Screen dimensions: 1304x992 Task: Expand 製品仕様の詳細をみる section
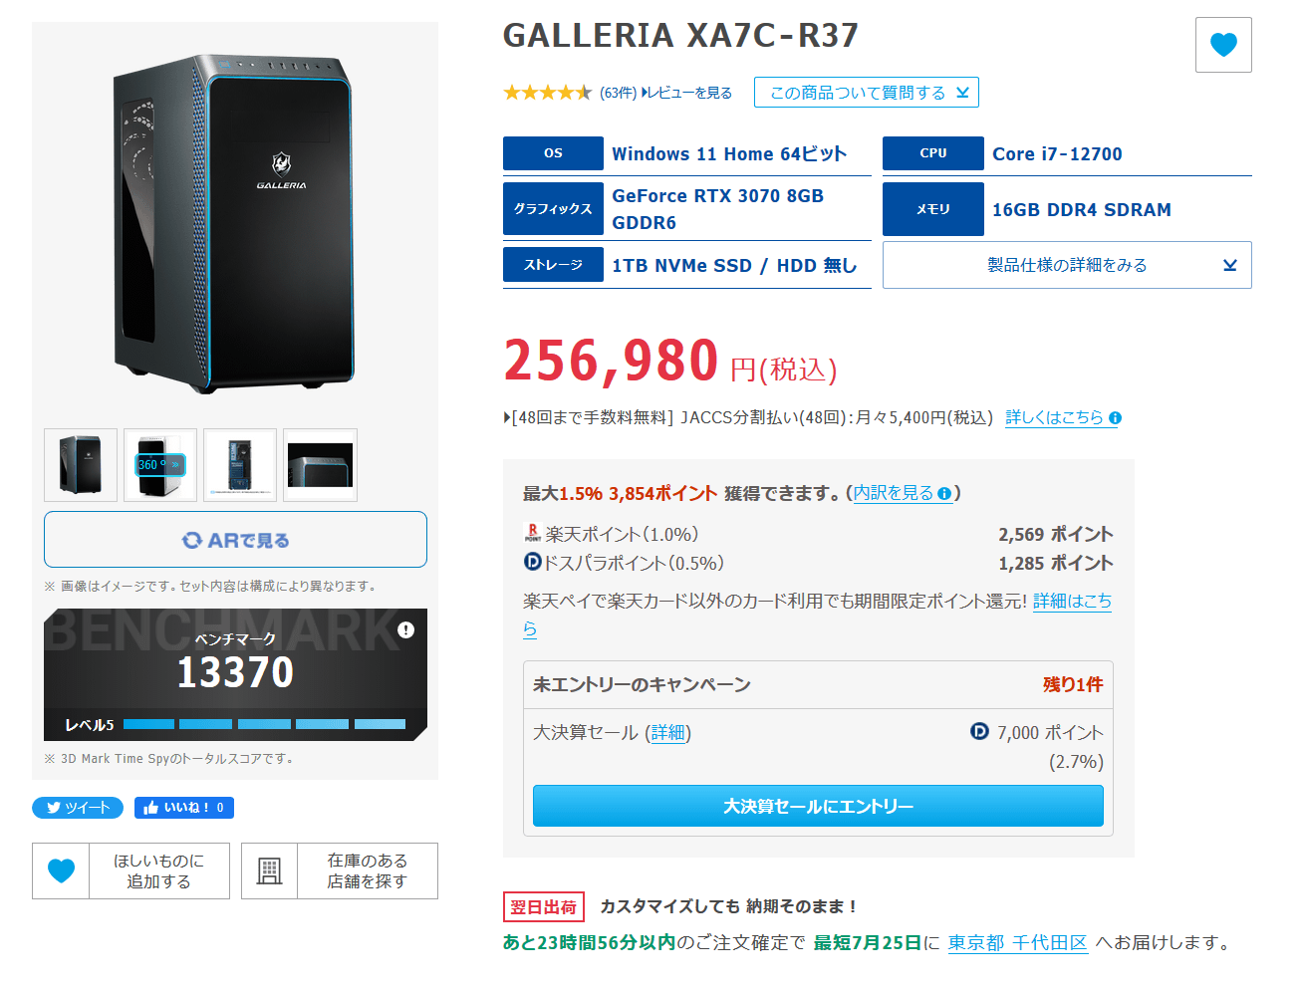click(x=1067, y=265)
